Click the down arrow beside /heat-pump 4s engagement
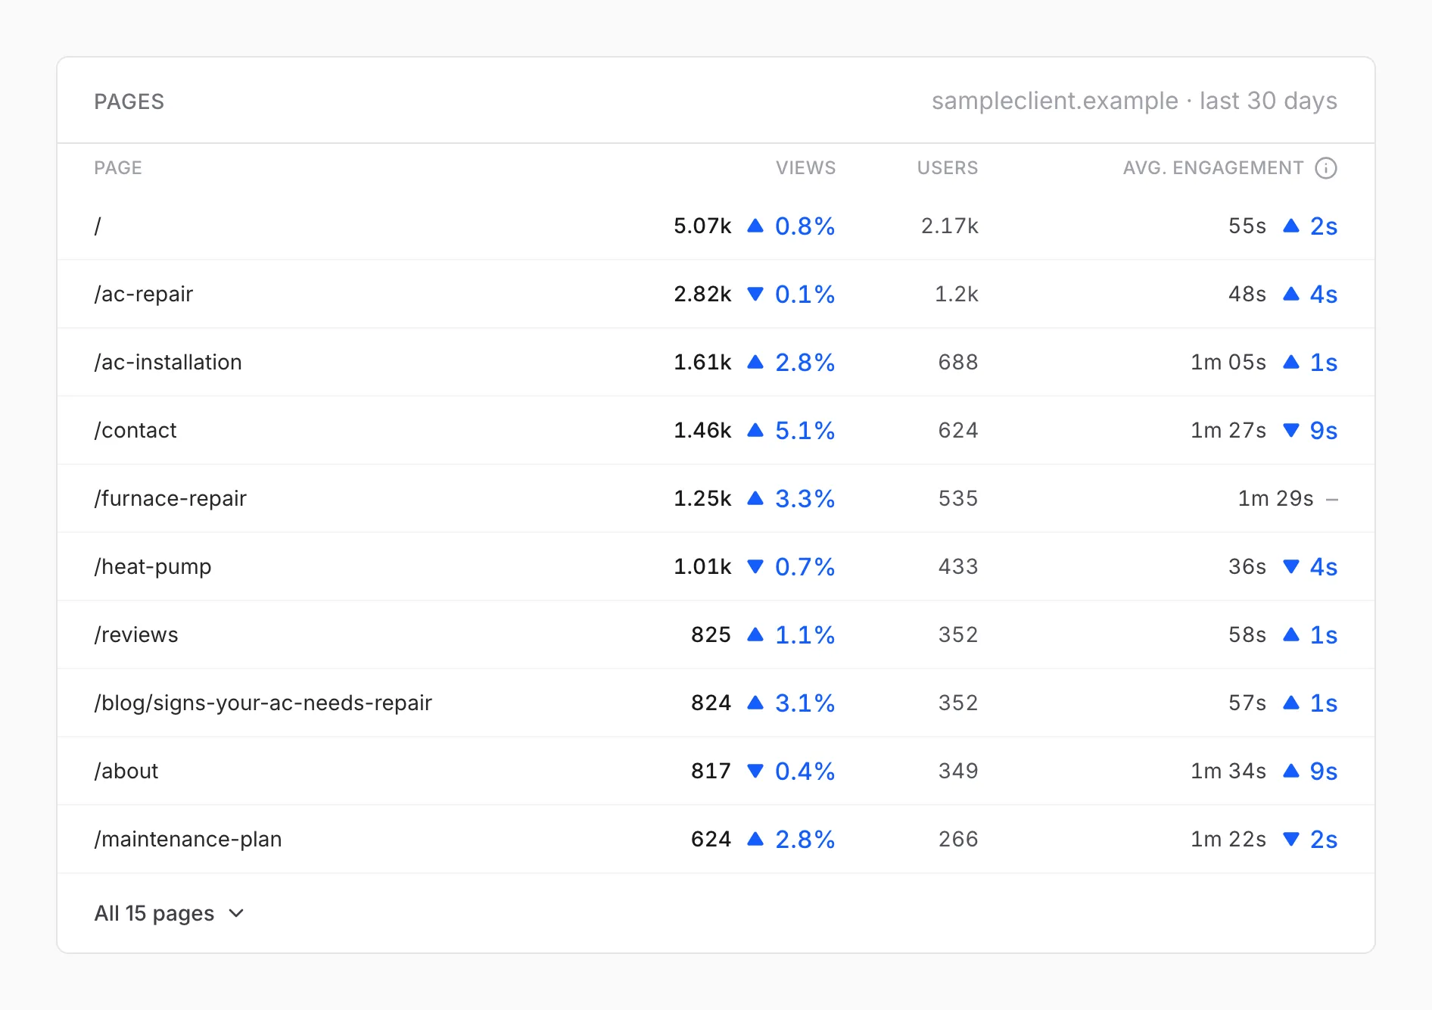 pyautogui.click(x=1291, y=566)
